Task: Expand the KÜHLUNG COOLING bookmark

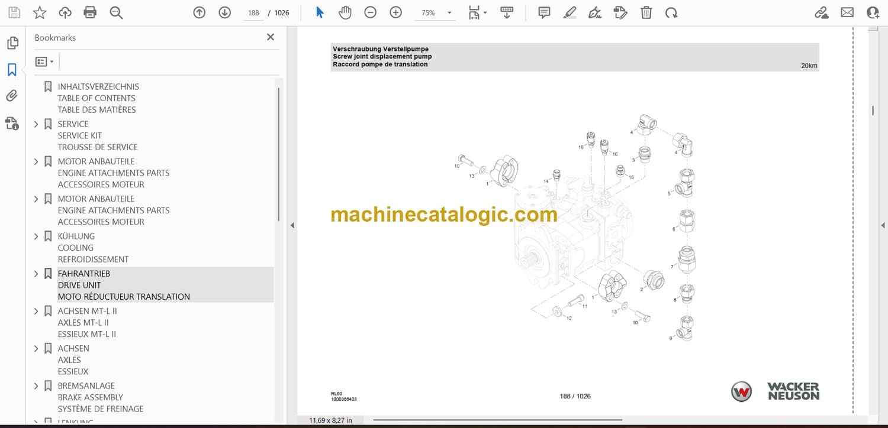Action: tap(36, 236)
